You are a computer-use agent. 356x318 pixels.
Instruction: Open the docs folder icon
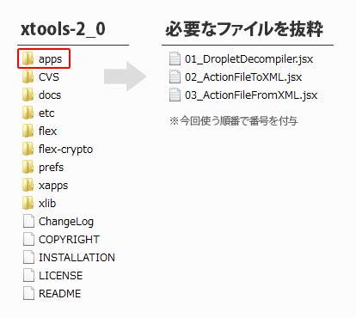click(x=28, y=95)
